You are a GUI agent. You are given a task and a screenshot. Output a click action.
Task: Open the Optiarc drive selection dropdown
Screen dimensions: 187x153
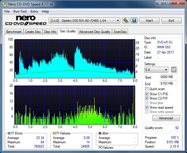[x=84, y=21]
